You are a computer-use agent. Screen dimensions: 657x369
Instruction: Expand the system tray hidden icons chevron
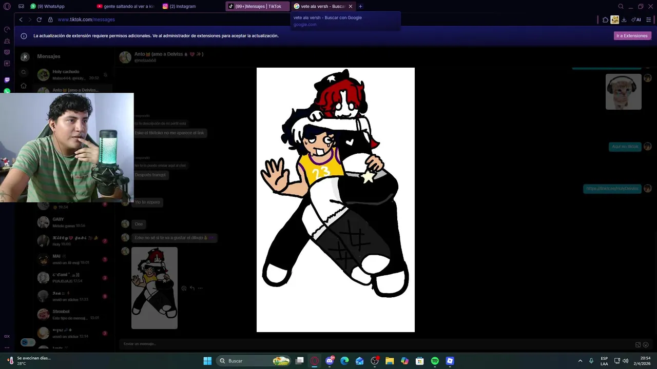580,361
